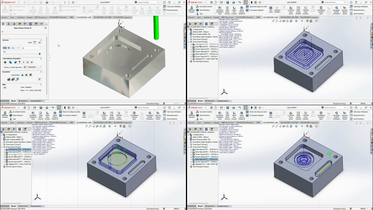The height and width of the screenshot is (210, 373).
Task: Toggle tool holder display icon
Action: (x=20, y=62)
